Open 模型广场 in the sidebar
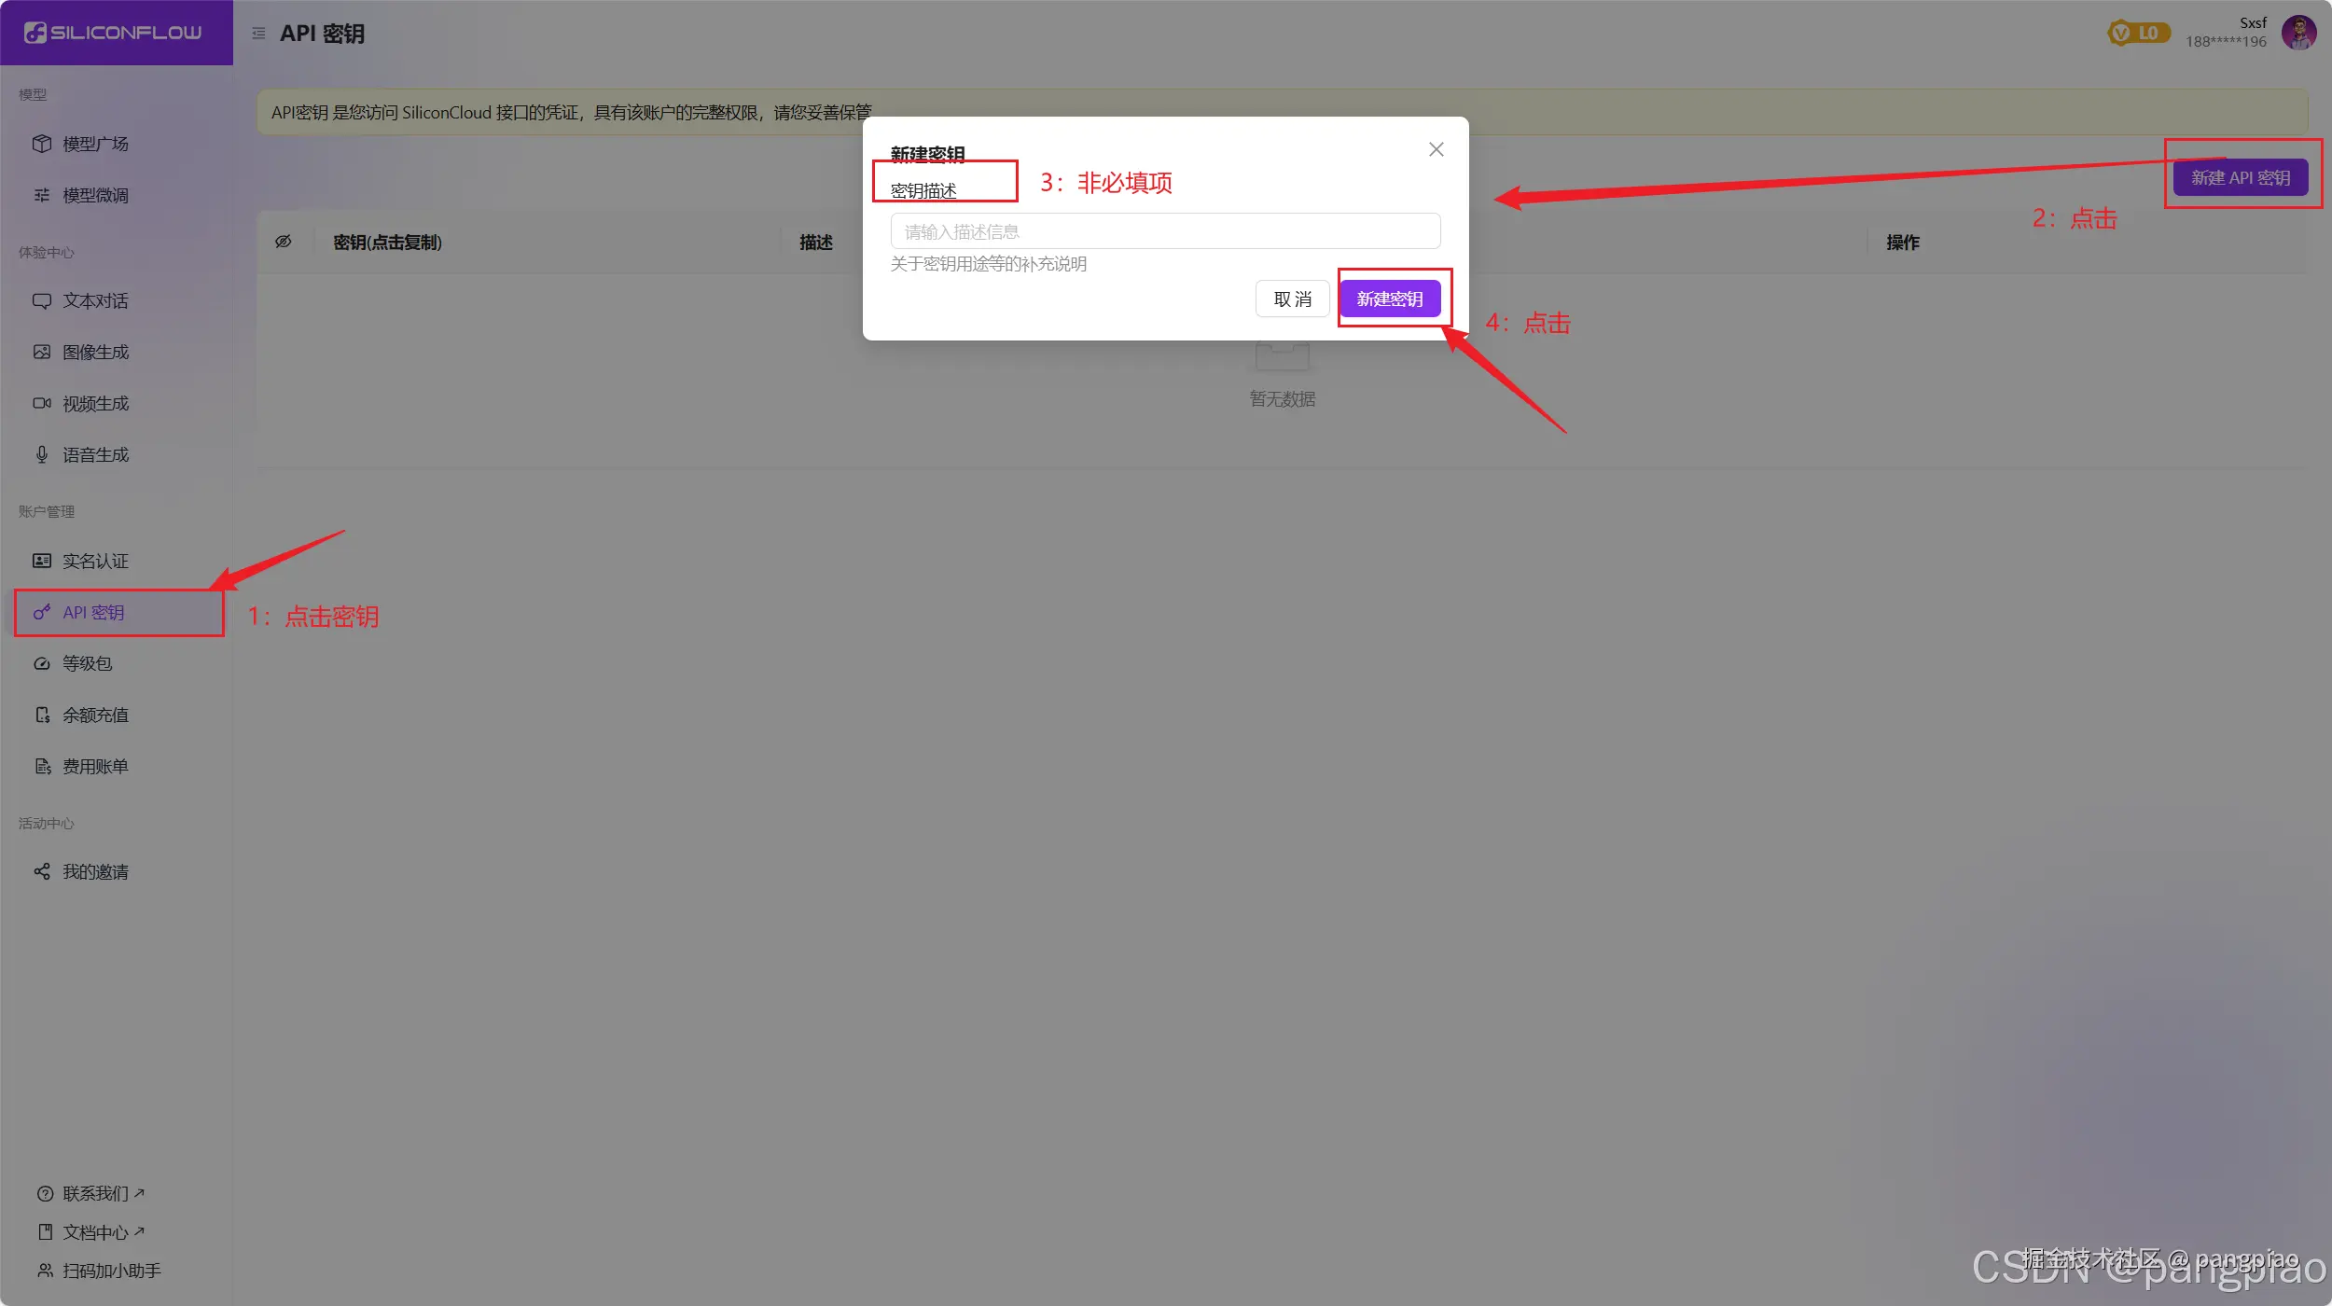 [94, 144]
